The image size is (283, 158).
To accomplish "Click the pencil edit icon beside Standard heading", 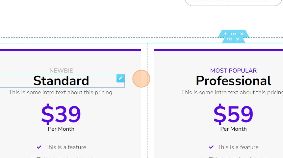I will pyautogui.click(x=120, y=79).
